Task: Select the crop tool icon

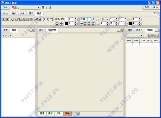Action: [x=52, y=19]
